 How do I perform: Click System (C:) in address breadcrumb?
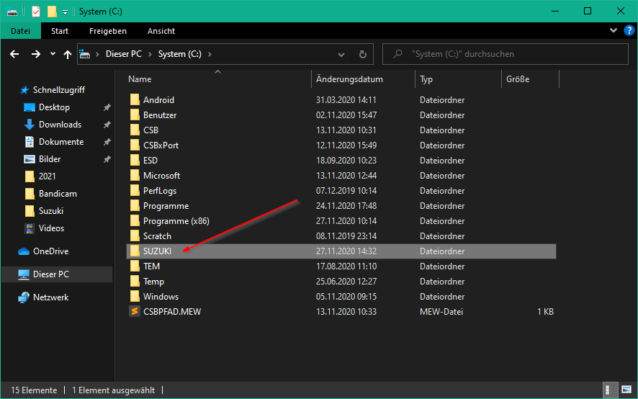[x=180, y=54]
